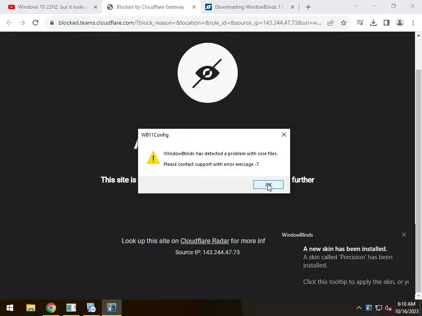
Task: Open the Windows Start menu
Action: 10,308
